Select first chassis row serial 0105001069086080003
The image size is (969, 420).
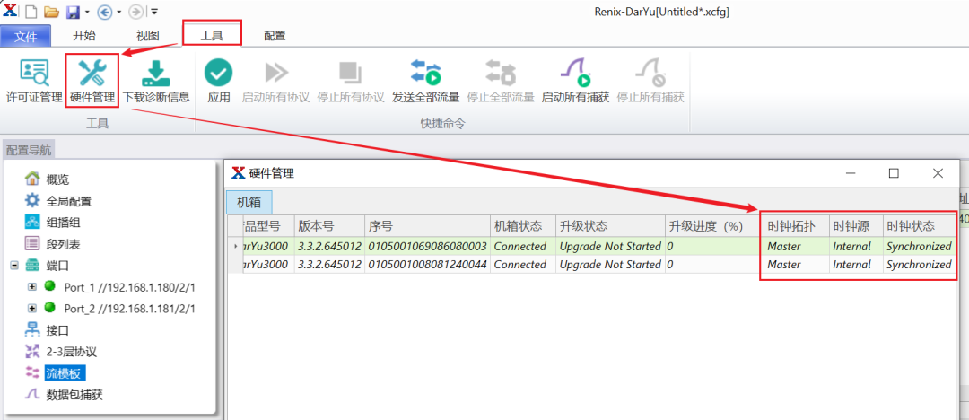coord(426,246)
